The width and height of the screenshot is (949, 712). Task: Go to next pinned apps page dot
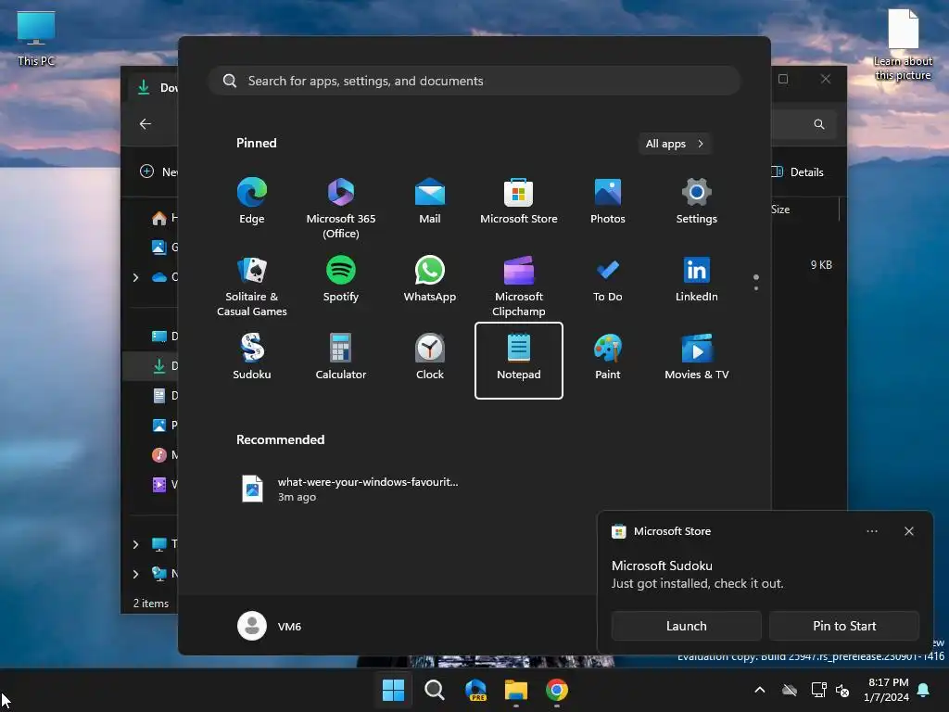756,288
